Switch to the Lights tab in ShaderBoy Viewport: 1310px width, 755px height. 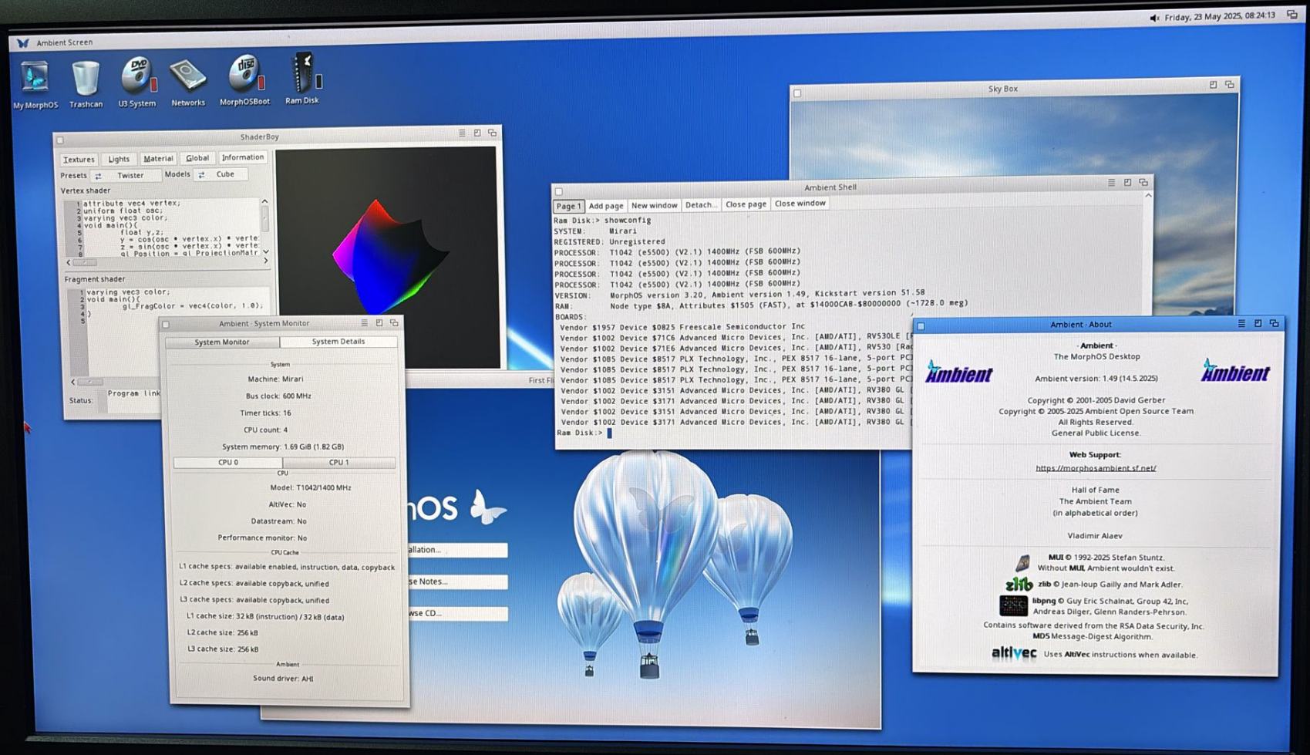click(119, 159)
